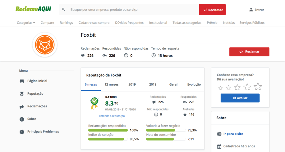Click the search magnifier icon

[x=63, y=9]
